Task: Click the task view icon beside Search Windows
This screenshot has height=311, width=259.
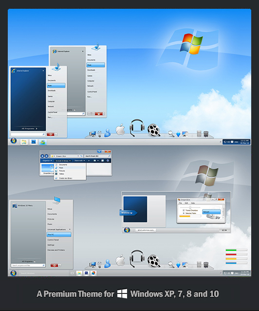Action: point(72,273)
